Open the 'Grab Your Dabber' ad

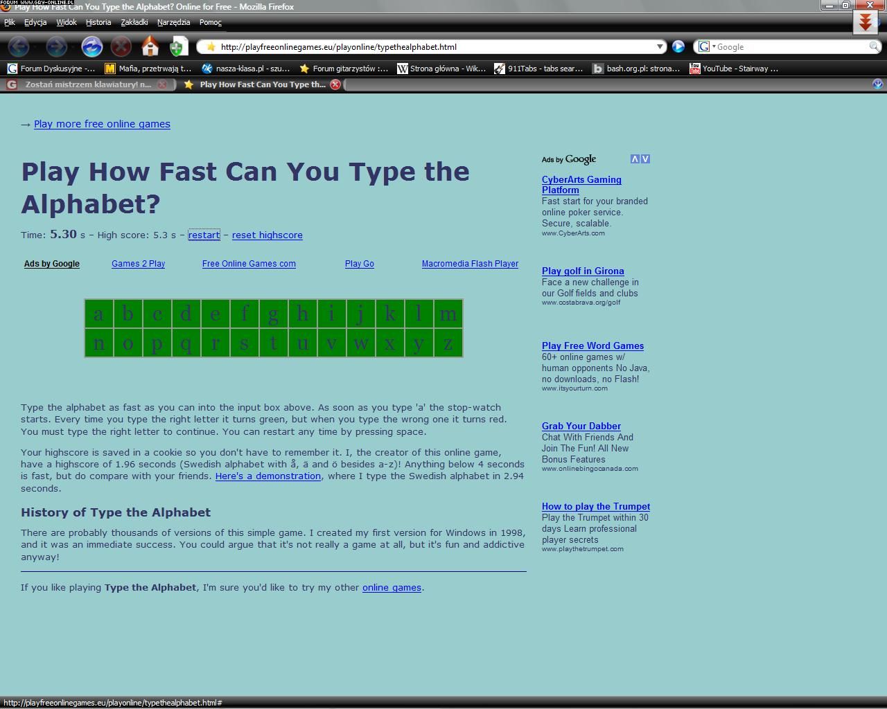581,427
